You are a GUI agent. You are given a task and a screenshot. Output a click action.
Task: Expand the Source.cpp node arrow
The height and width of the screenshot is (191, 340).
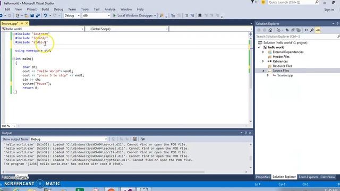[268, 75]
